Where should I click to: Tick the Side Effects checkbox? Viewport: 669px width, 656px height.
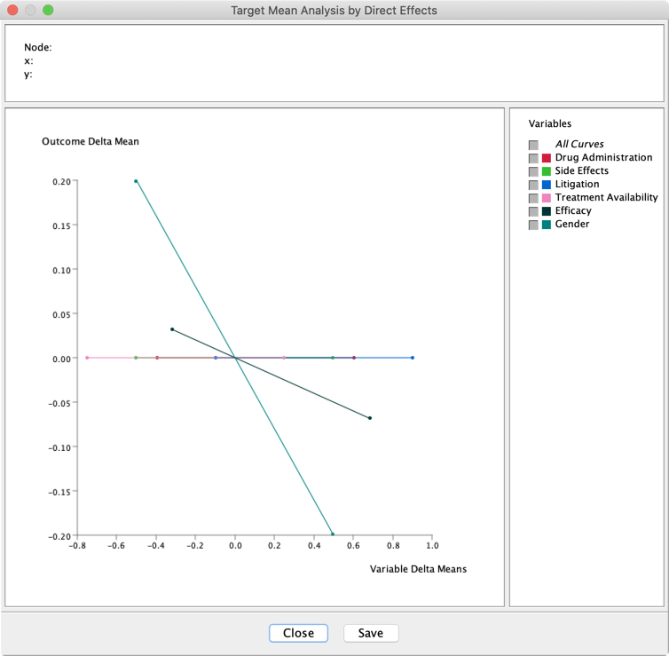(533, 171)
